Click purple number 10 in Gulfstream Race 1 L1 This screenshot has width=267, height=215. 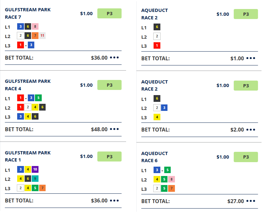coord(35,170)
